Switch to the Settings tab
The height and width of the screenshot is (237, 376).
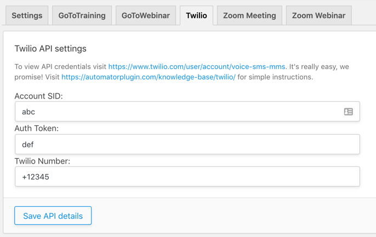(x=27, y=15)
